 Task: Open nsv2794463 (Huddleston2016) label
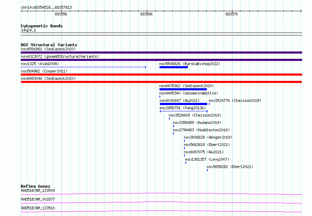[201, 130]
